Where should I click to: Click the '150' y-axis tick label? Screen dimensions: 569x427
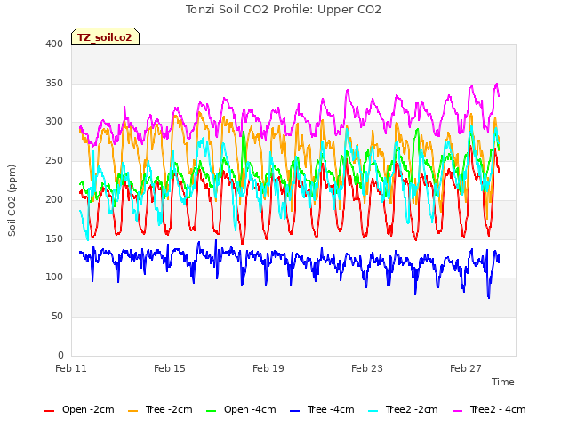tap(54, 238)
